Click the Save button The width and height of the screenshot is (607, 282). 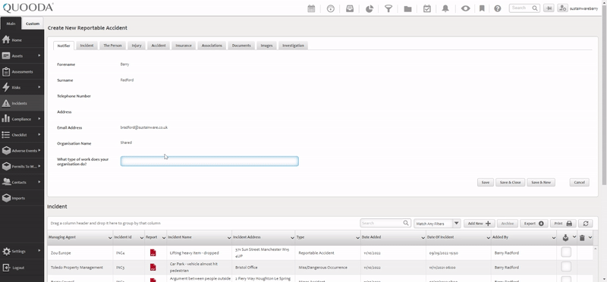pos(486,182)
